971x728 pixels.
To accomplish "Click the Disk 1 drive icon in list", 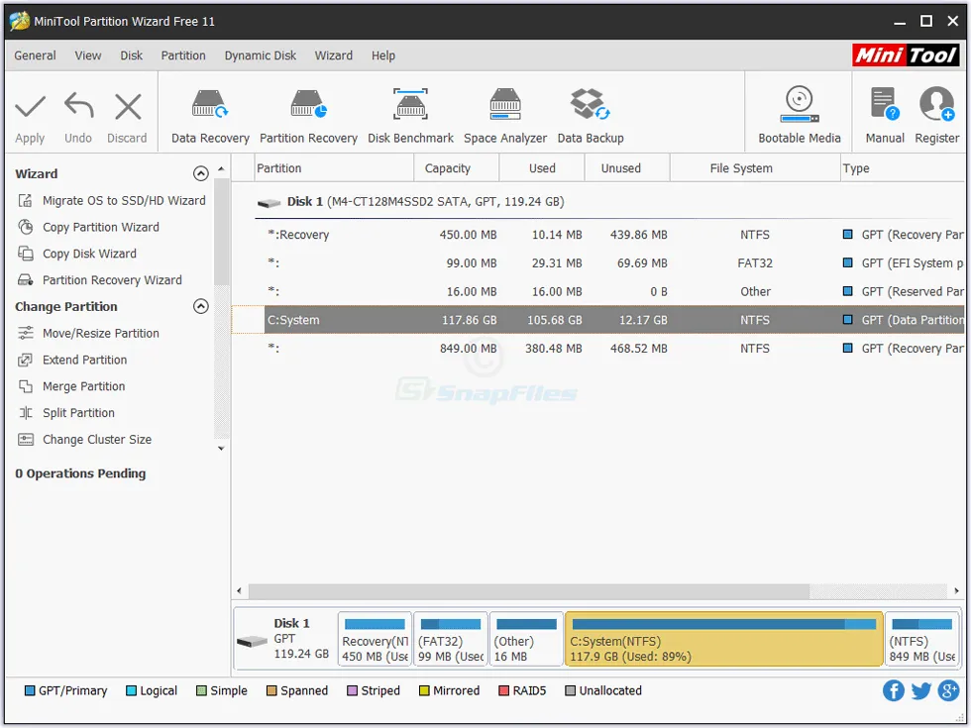I will (269, 202).
